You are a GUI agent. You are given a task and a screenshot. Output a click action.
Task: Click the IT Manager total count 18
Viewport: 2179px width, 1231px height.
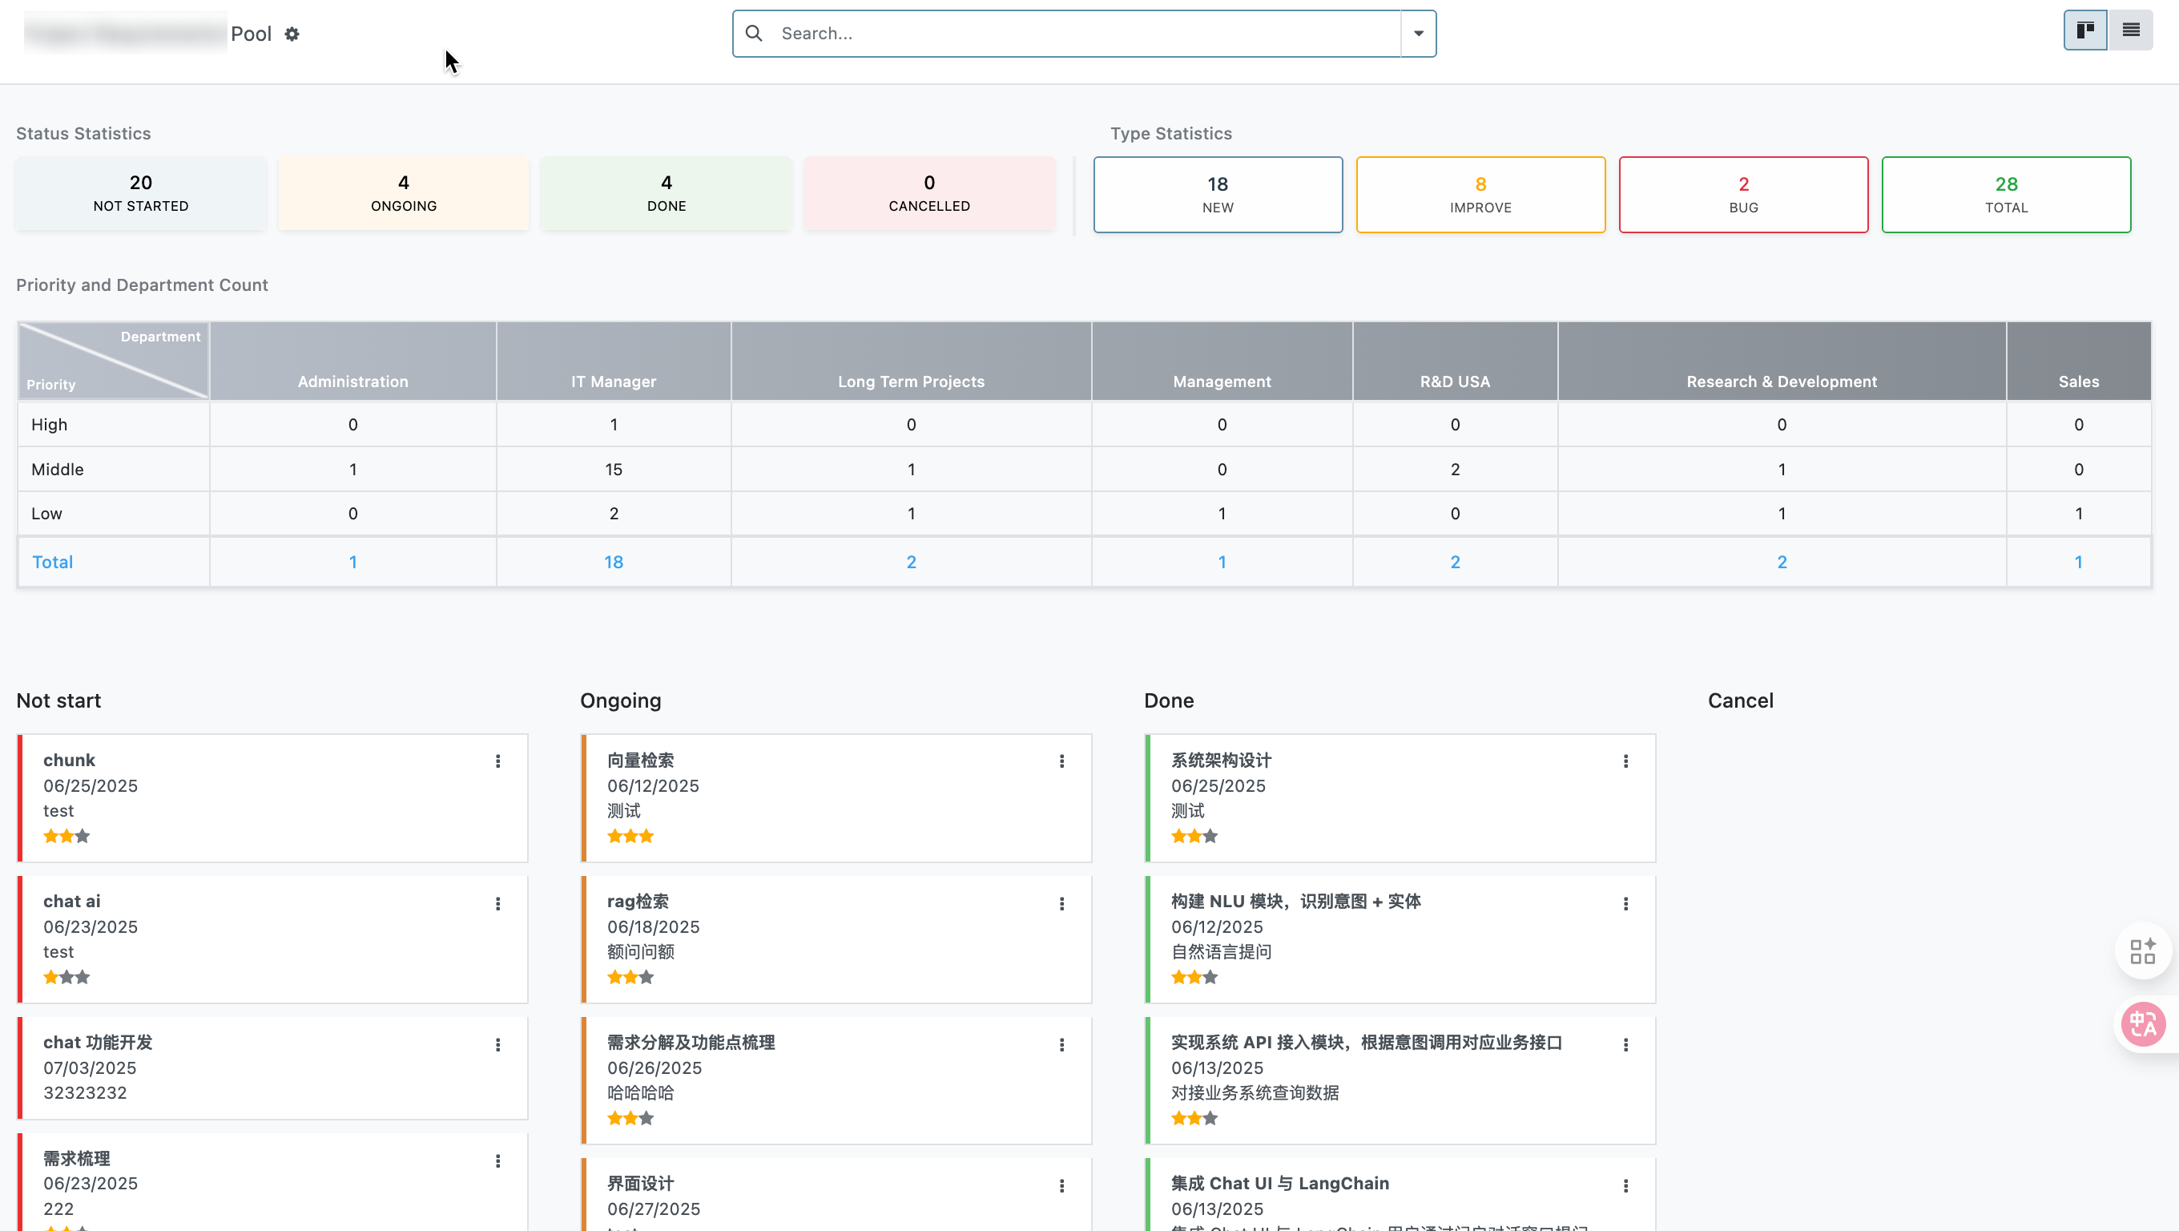pyautogui.click(x=614, y=563)
